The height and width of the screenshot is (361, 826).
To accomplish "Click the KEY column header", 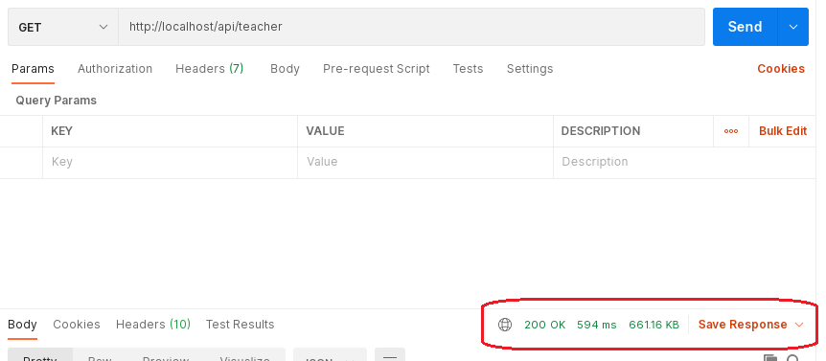I will (61, 131).
